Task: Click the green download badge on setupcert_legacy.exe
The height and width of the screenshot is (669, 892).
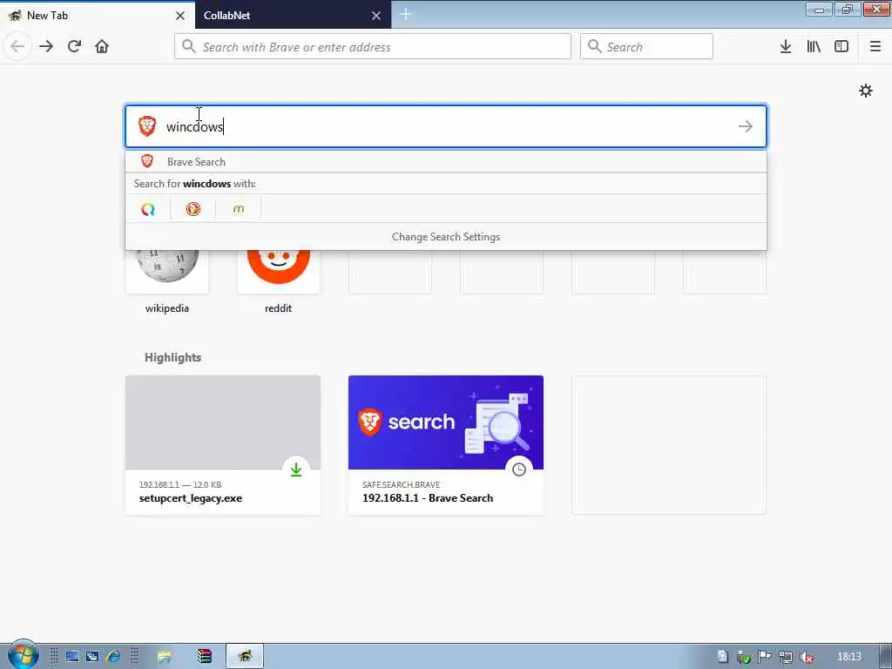Action: tap(296, 470)
